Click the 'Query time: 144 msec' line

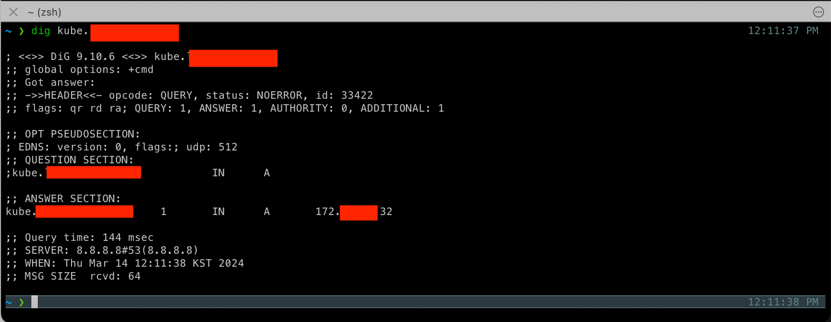pos(80,238)
